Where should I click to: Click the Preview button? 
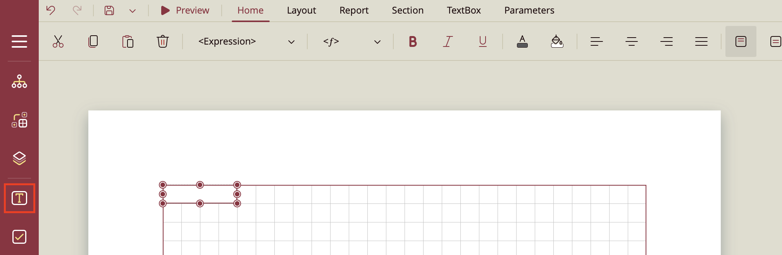pyautogui.click(x=185, y=10)
